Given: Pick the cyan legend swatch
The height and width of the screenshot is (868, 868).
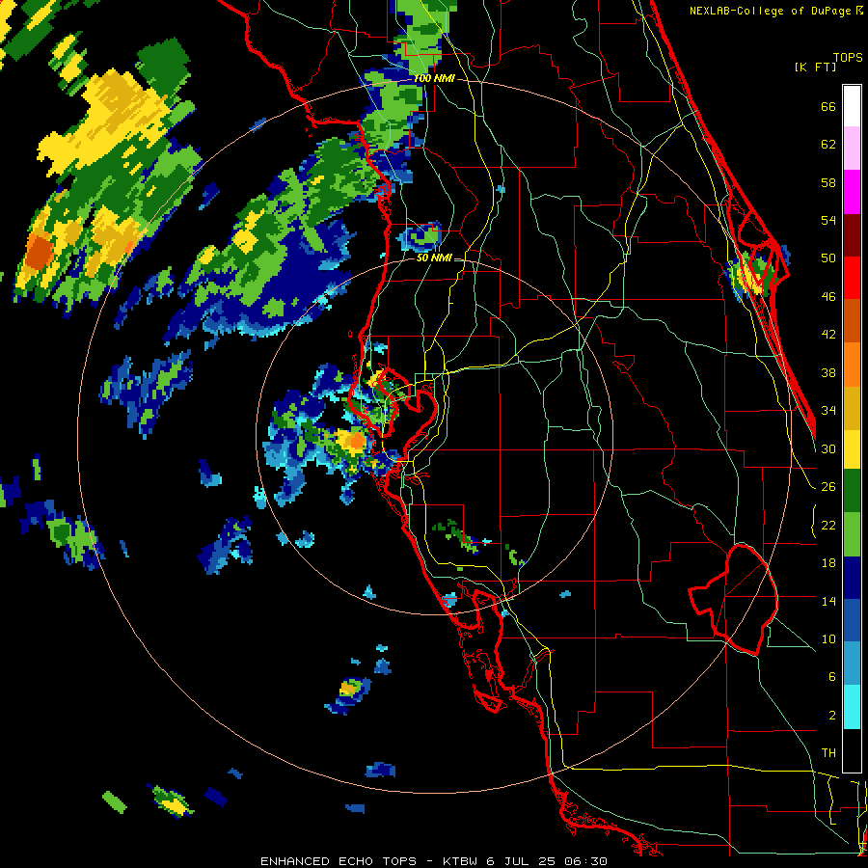Looking at the screenshot, I should [x=852, y=708].
